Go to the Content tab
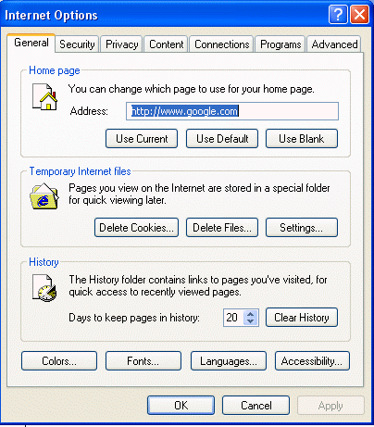The image size is (374, 427). (167, 44)
